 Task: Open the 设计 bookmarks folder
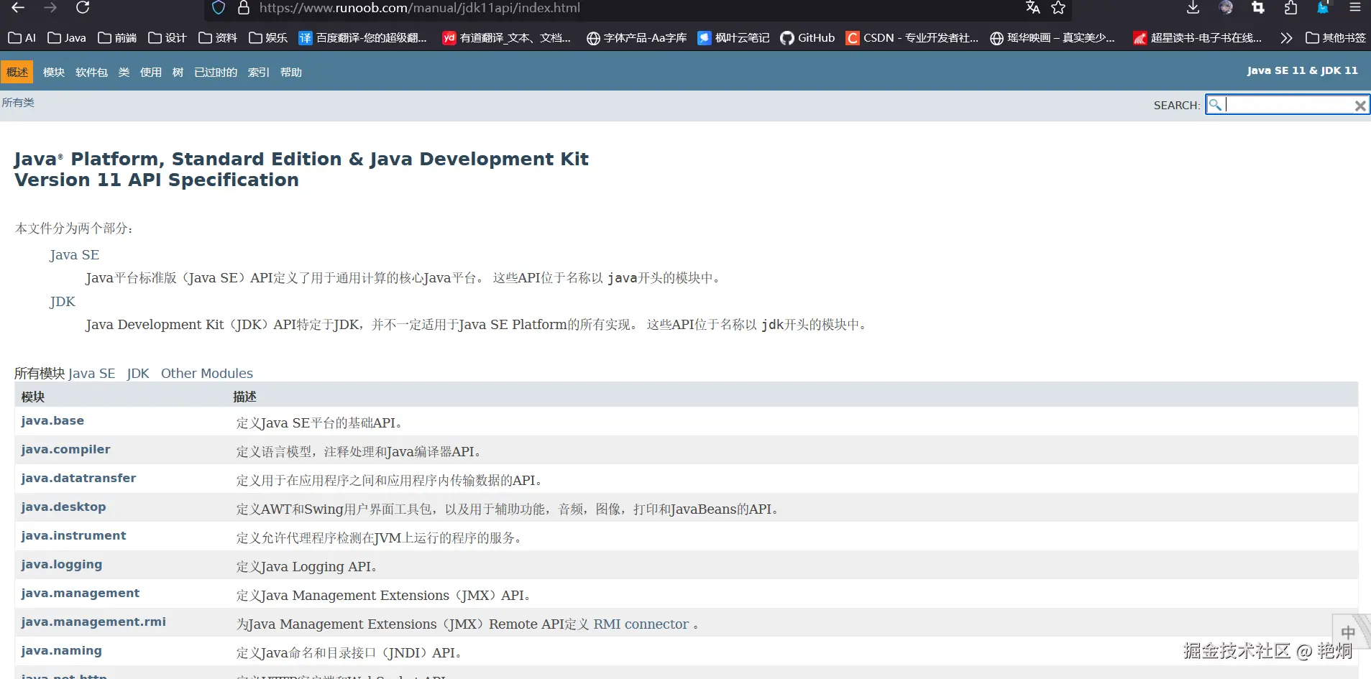pos(168,38)
